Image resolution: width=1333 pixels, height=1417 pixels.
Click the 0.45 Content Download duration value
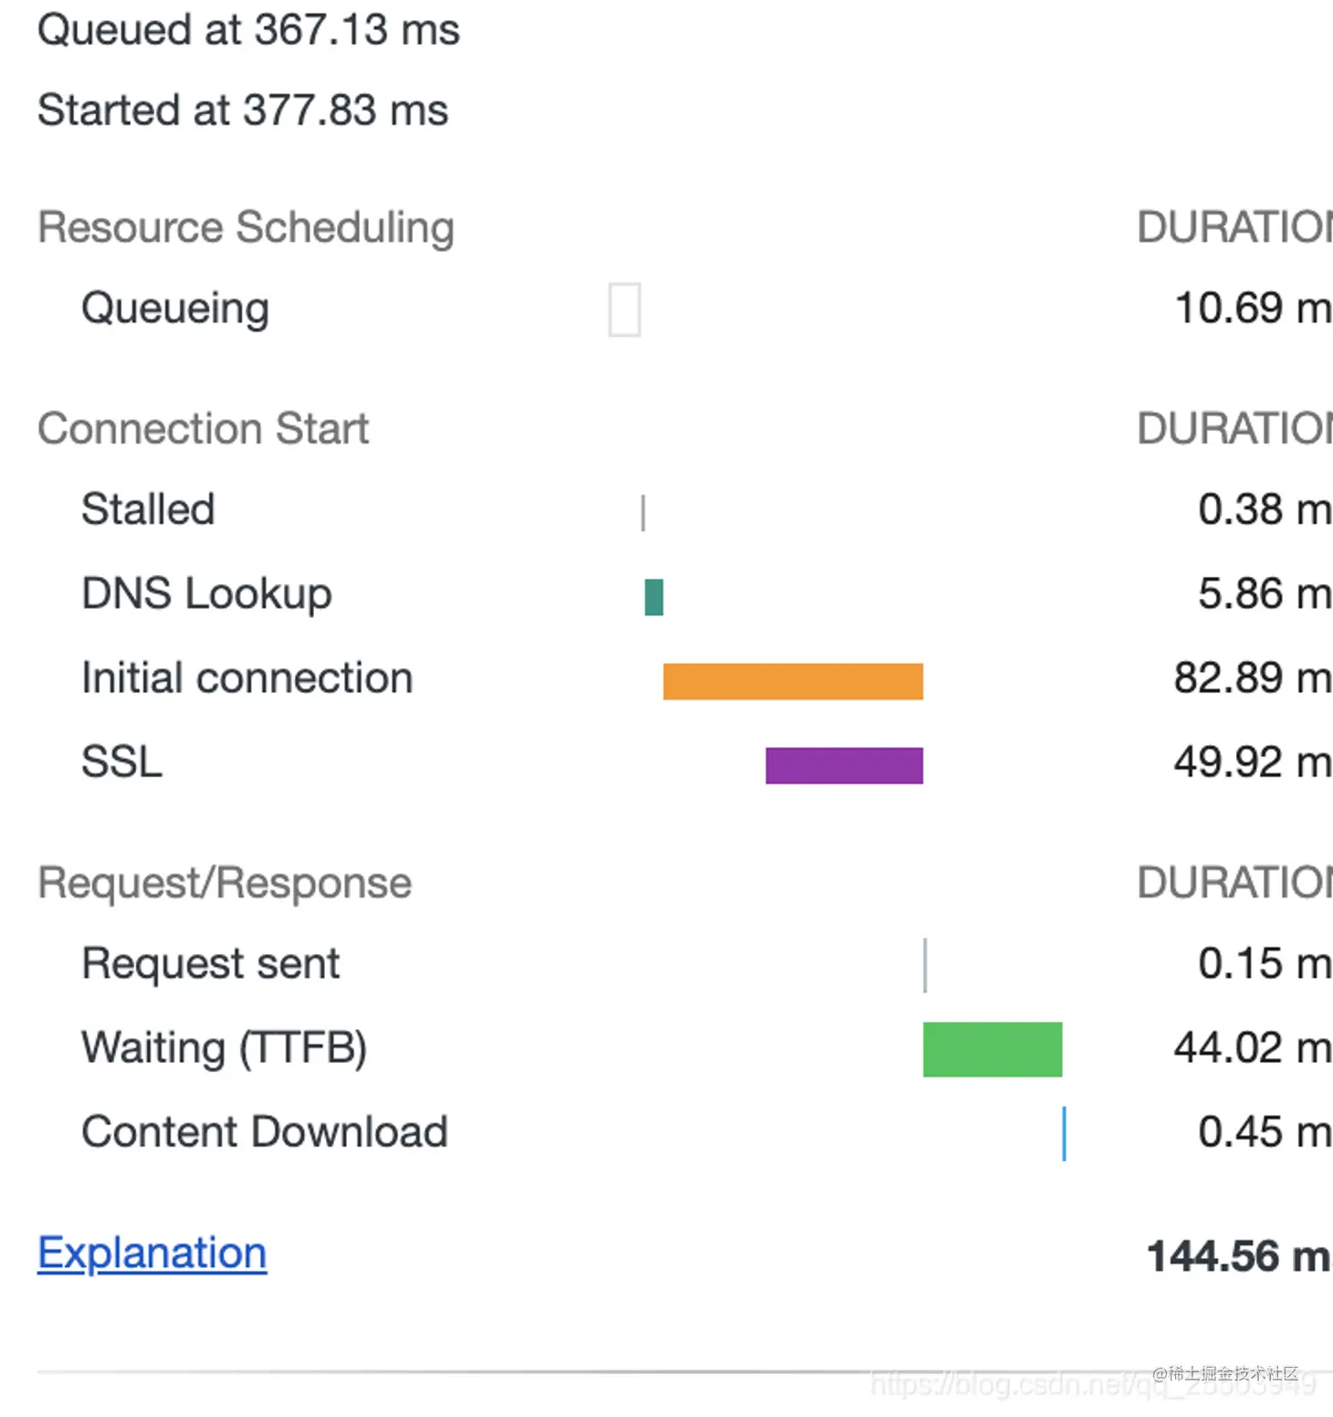pos(1265,1132)
